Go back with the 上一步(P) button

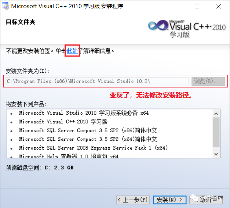point(133,200)
